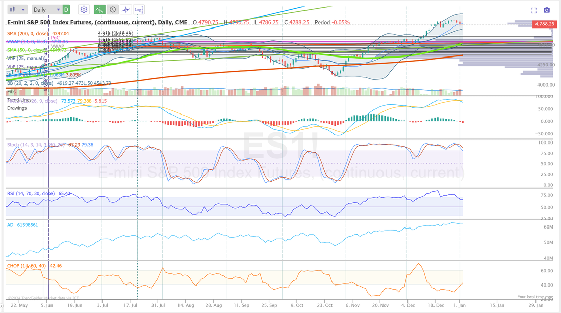This screenshot has width=561, height=313.
Task: Toggle Log scale button
Action: (x=138, y=10)
